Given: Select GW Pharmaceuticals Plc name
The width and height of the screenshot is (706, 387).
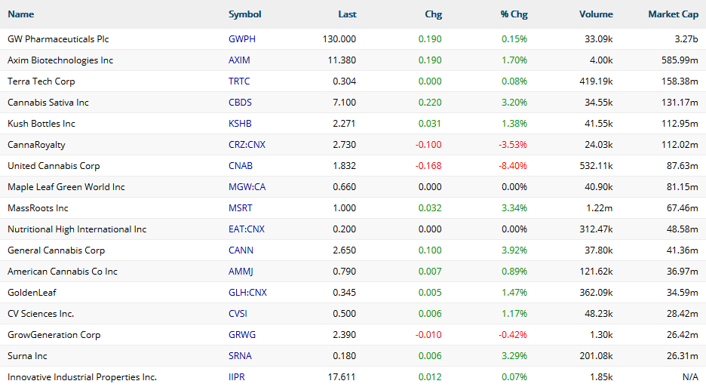Looking at the screenshot, I should tap(58, 39).
